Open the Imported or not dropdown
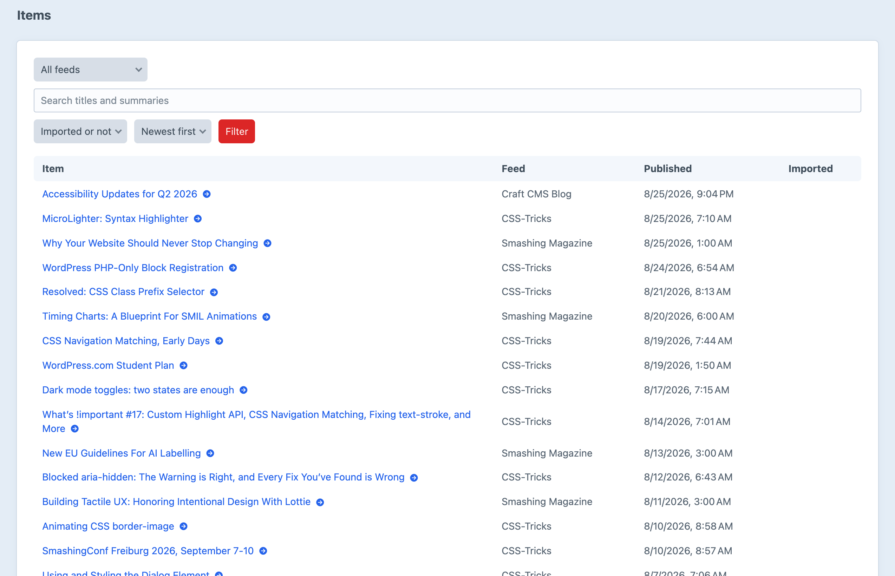Viewport: 895px width, 576px height. click(80, 131)
